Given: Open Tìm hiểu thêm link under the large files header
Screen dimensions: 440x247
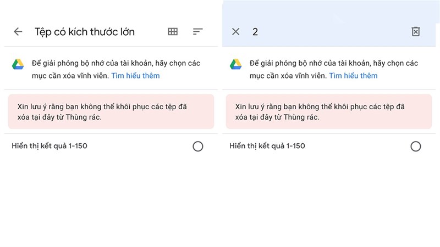Looking at the screenshot, I should (135, 75).
